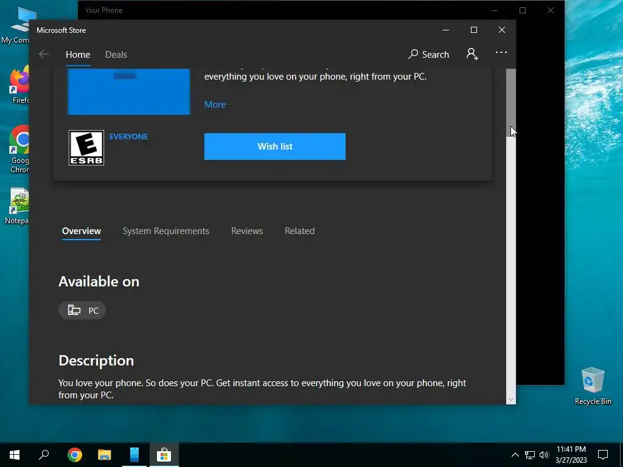Open the clock and date
Image resolution: width=623 pixels, height=467 pixels.
[x=571, y=455]
